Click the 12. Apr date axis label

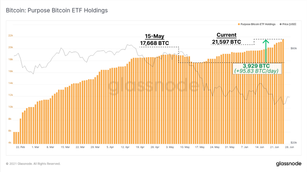(125, 147)
